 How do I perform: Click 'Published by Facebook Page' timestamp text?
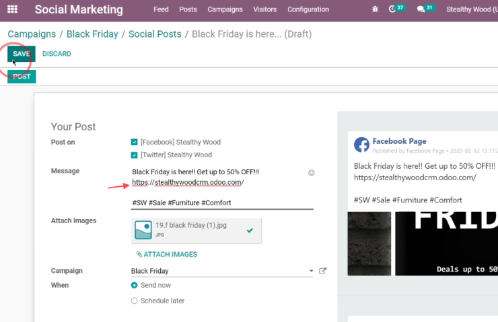[x=435, y=151]
